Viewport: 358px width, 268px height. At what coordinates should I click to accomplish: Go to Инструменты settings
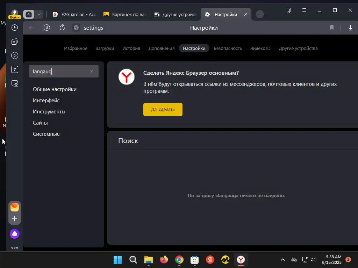click(49, 112)
